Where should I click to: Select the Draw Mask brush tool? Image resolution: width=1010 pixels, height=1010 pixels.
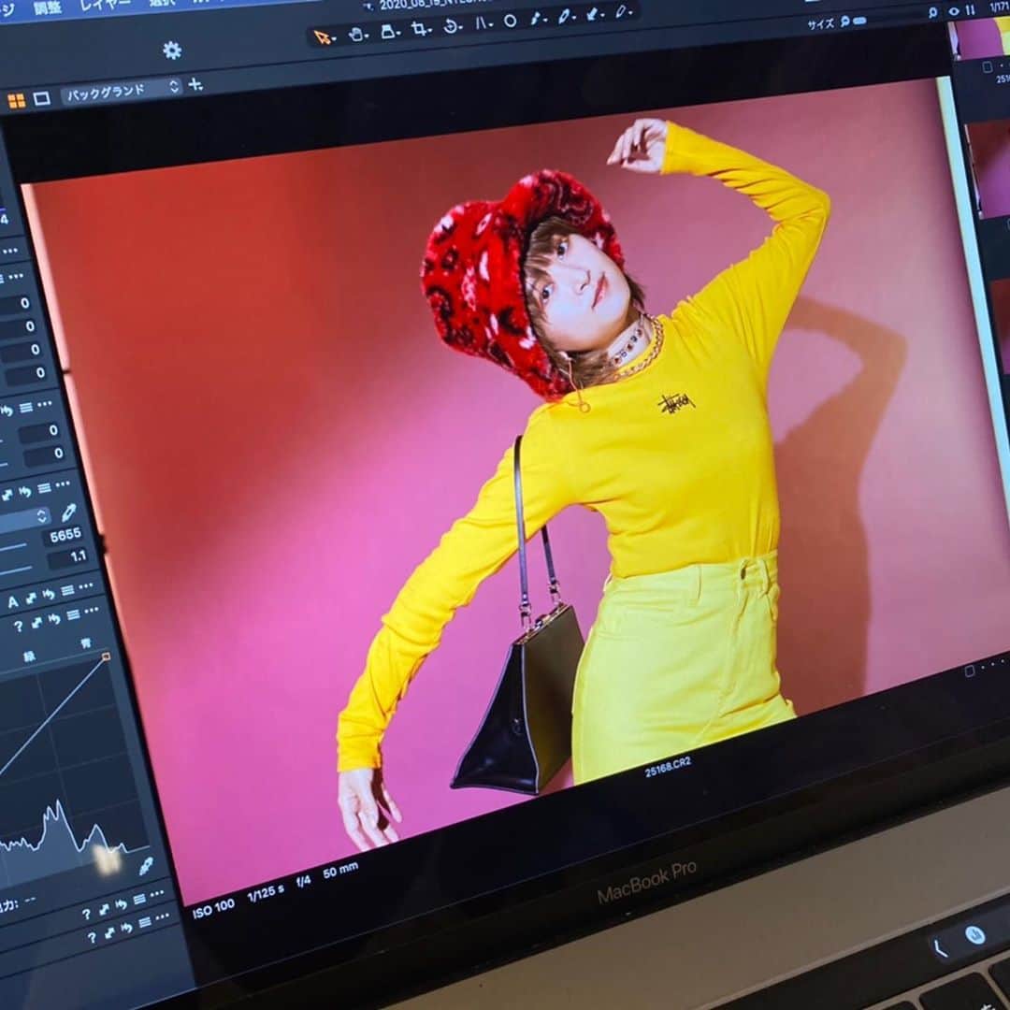click(565, 17)
